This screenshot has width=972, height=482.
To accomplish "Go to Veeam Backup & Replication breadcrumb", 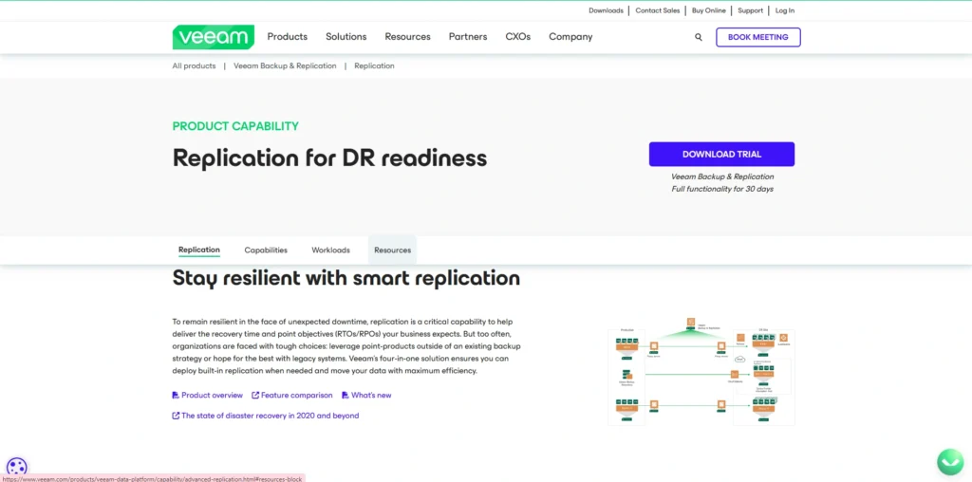I will pos(285,65).
